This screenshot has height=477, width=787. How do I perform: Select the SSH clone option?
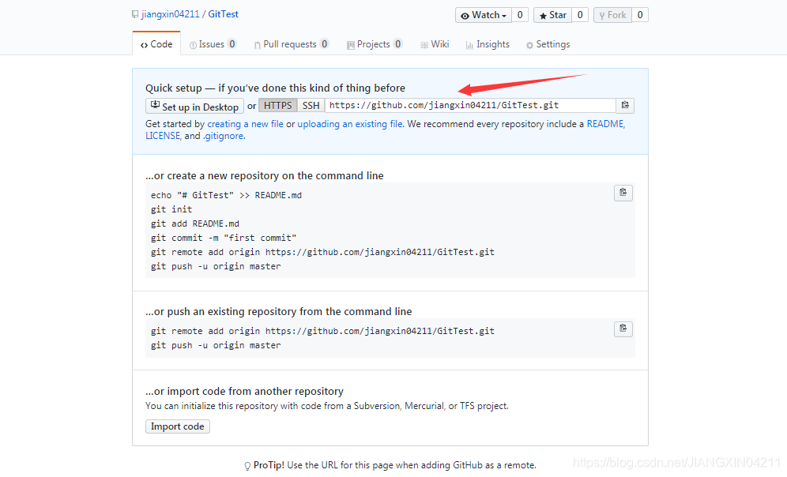pyautogui.click(x=311, y=105)
